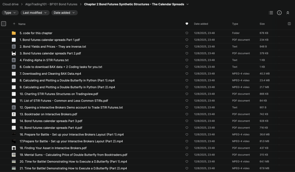Viewport: 295px width, 172px height.
Task: Switch to list view layout icon
Action: click(x=271, y=13)
